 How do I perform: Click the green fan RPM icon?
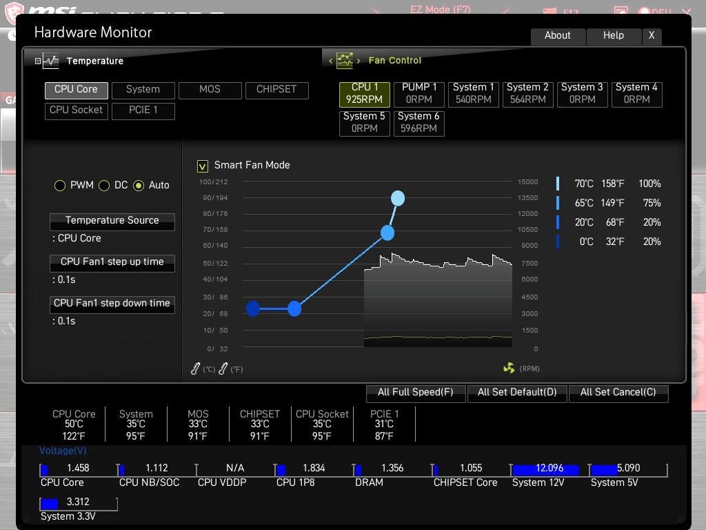(509, 369)
